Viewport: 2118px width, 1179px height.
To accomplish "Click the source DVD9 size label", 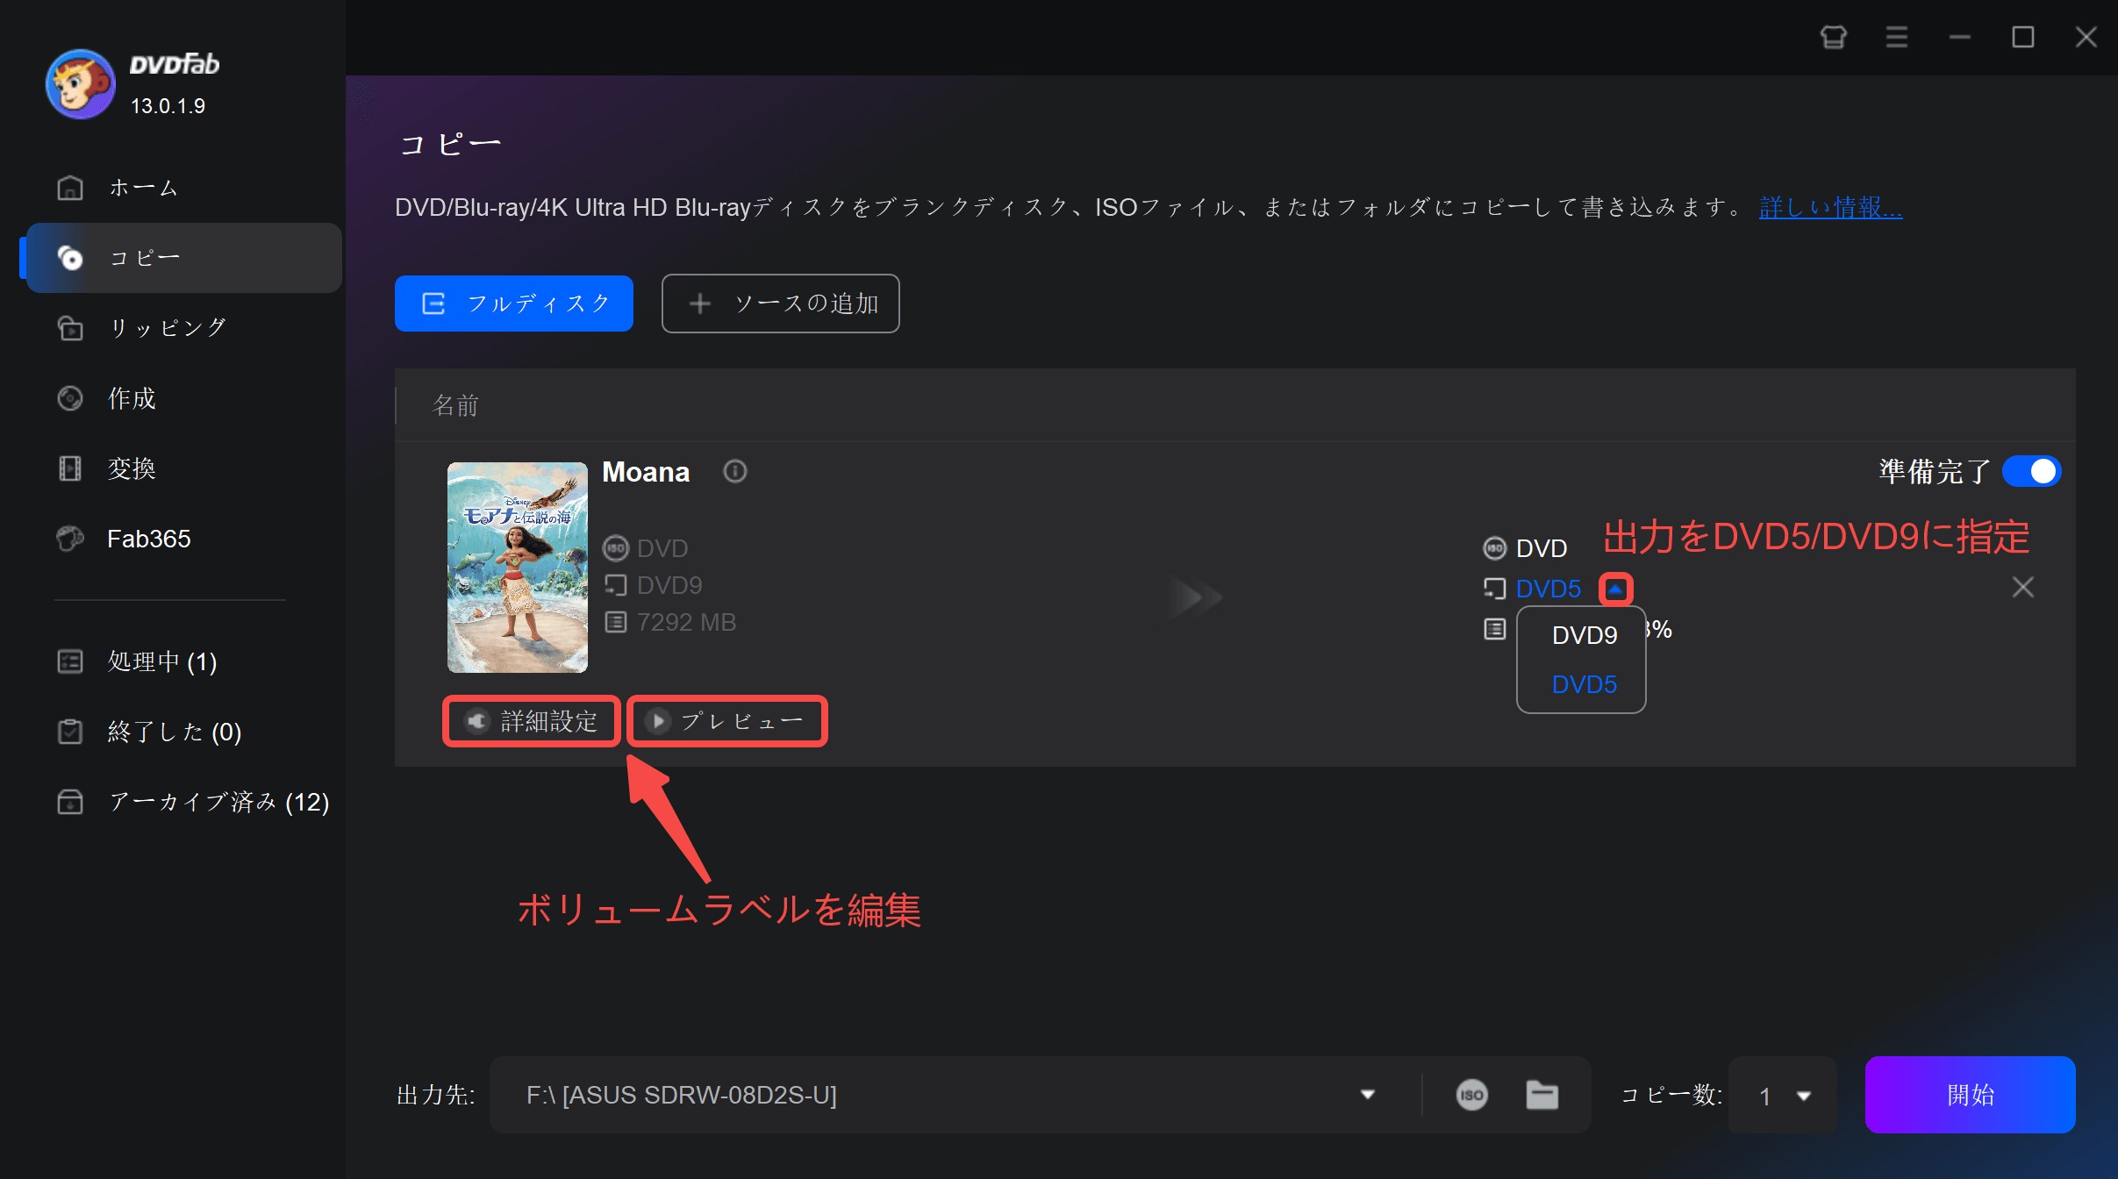I will click(669, 585).
